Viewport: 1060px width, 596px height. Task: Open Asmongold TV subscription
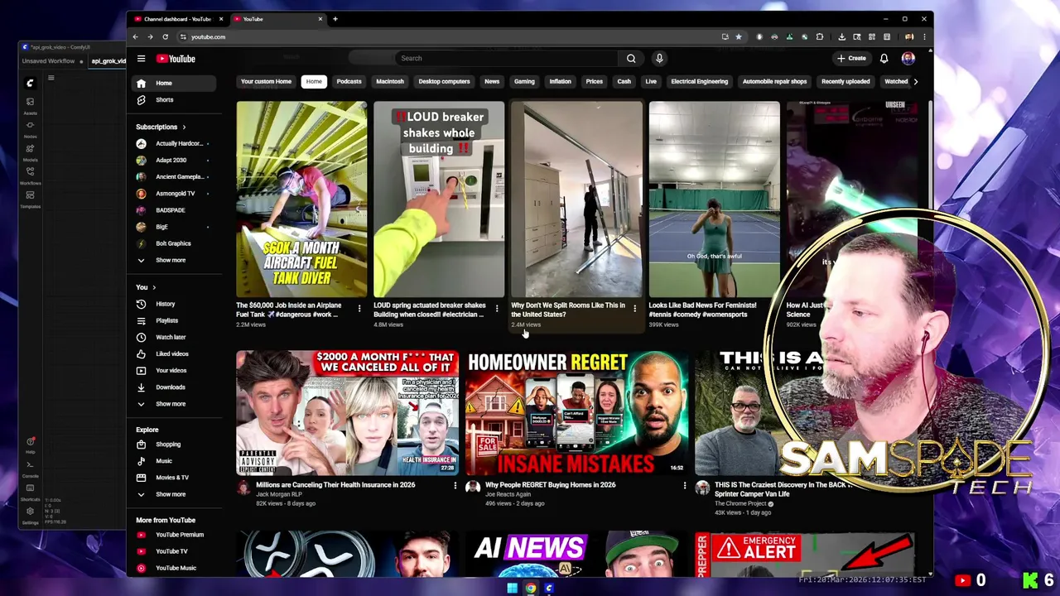coord(174,193)
